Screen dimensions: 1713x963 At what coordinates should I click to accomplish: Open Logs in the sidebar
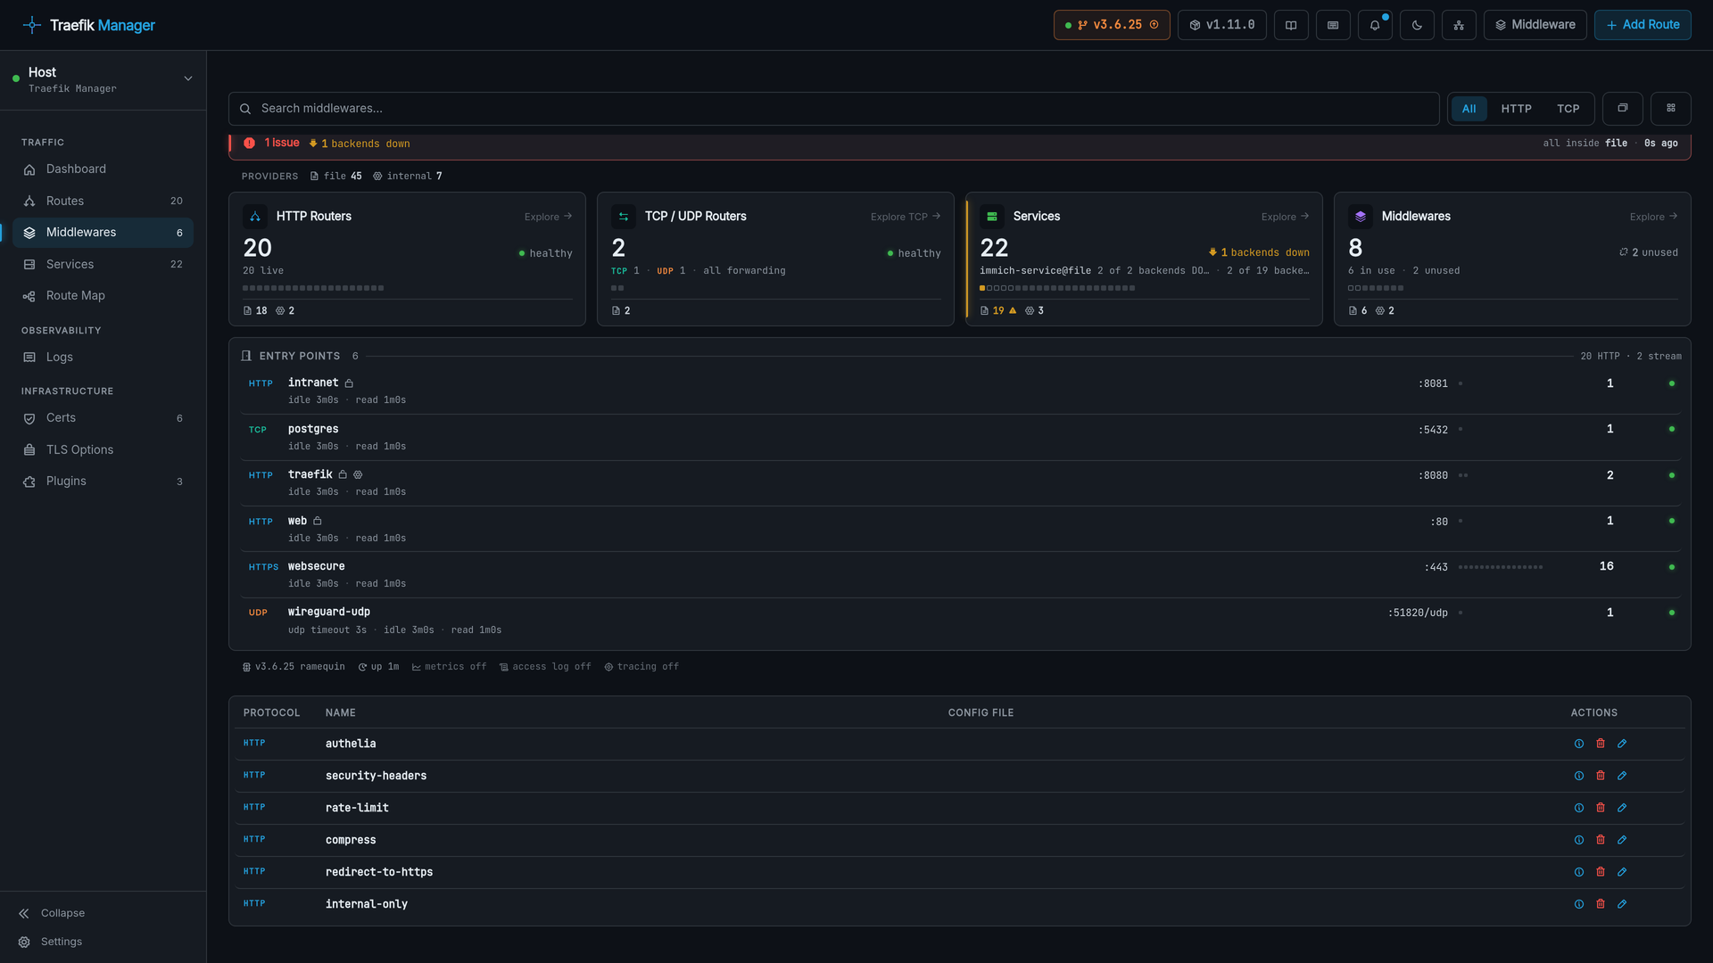click(x=103, y=358)
